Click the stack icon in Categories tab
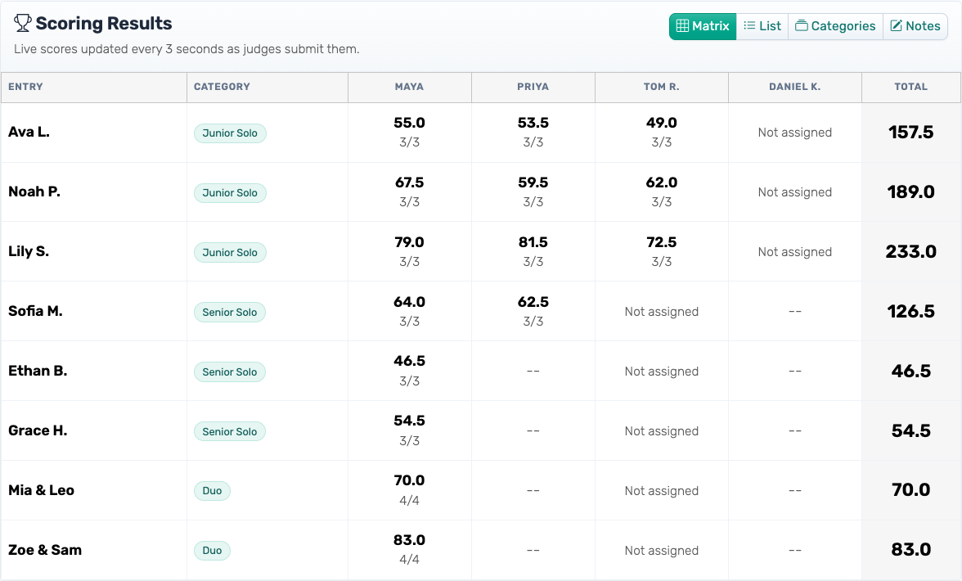This screenshot has width=962, height=581. 802,25
